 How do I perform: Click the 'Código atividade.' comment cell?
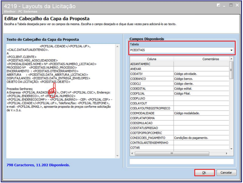coord(201,74)
